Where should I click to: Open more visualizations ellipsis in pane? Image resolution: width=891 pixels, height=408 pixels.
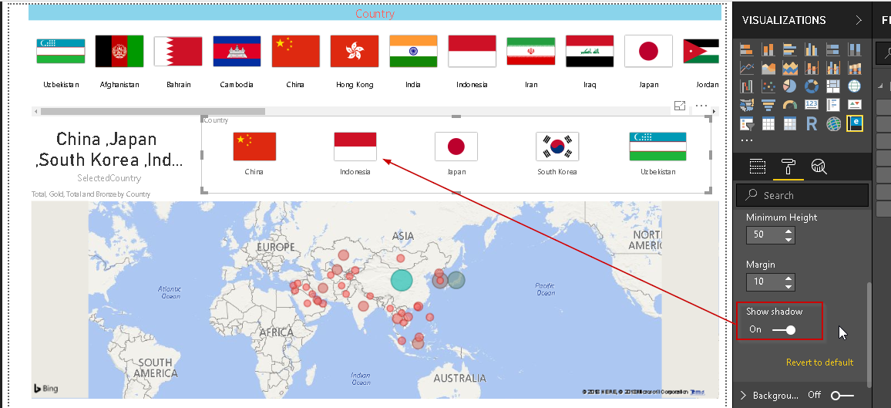tap(746, 140)
